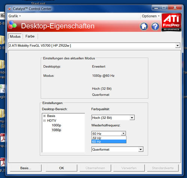Open the upper PDF desktop icon
The width and height of the screenshot is (187, 178).
click(3, 138)
